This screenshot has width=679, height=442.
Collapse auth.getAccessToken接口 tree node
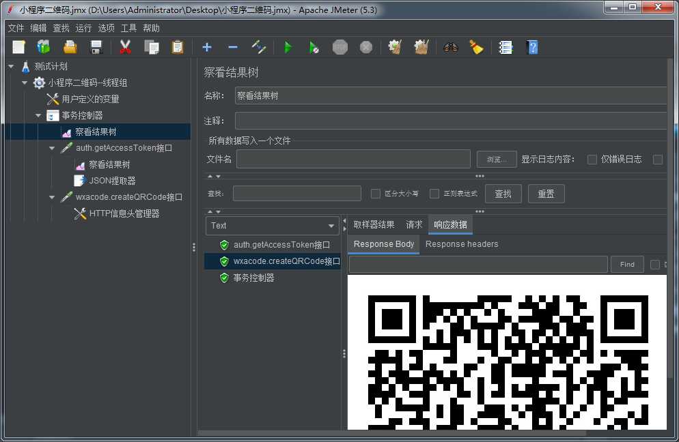click(52, 148)
